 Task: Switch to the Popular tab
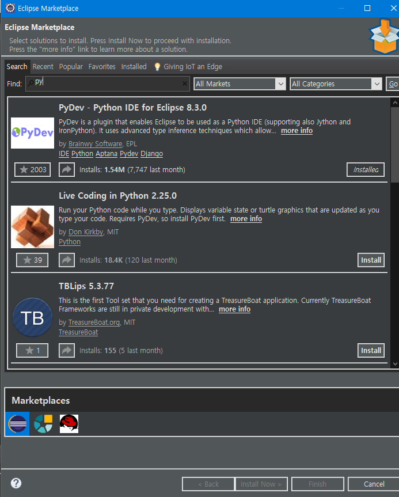click(x=71, y=67)
